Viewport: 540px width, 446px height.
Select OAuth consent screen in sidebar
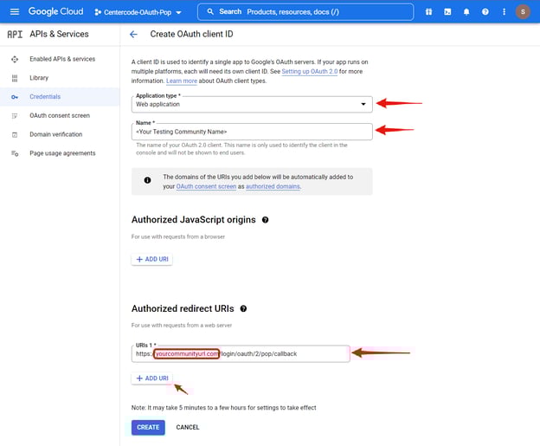pyautogui.click(x=59, y=115)
